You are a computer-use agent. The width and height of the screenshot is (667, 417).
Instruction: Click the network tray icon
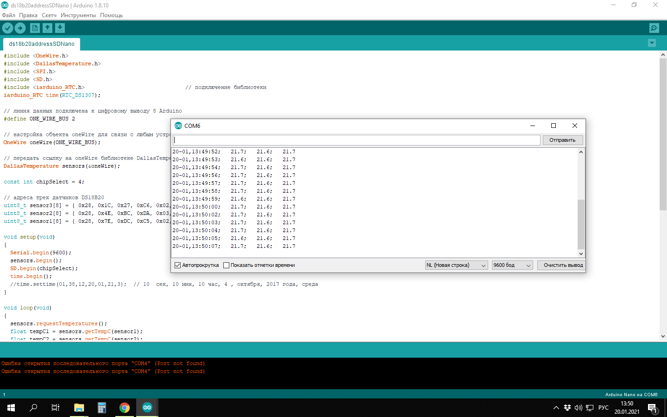click(x=590, y=408)
